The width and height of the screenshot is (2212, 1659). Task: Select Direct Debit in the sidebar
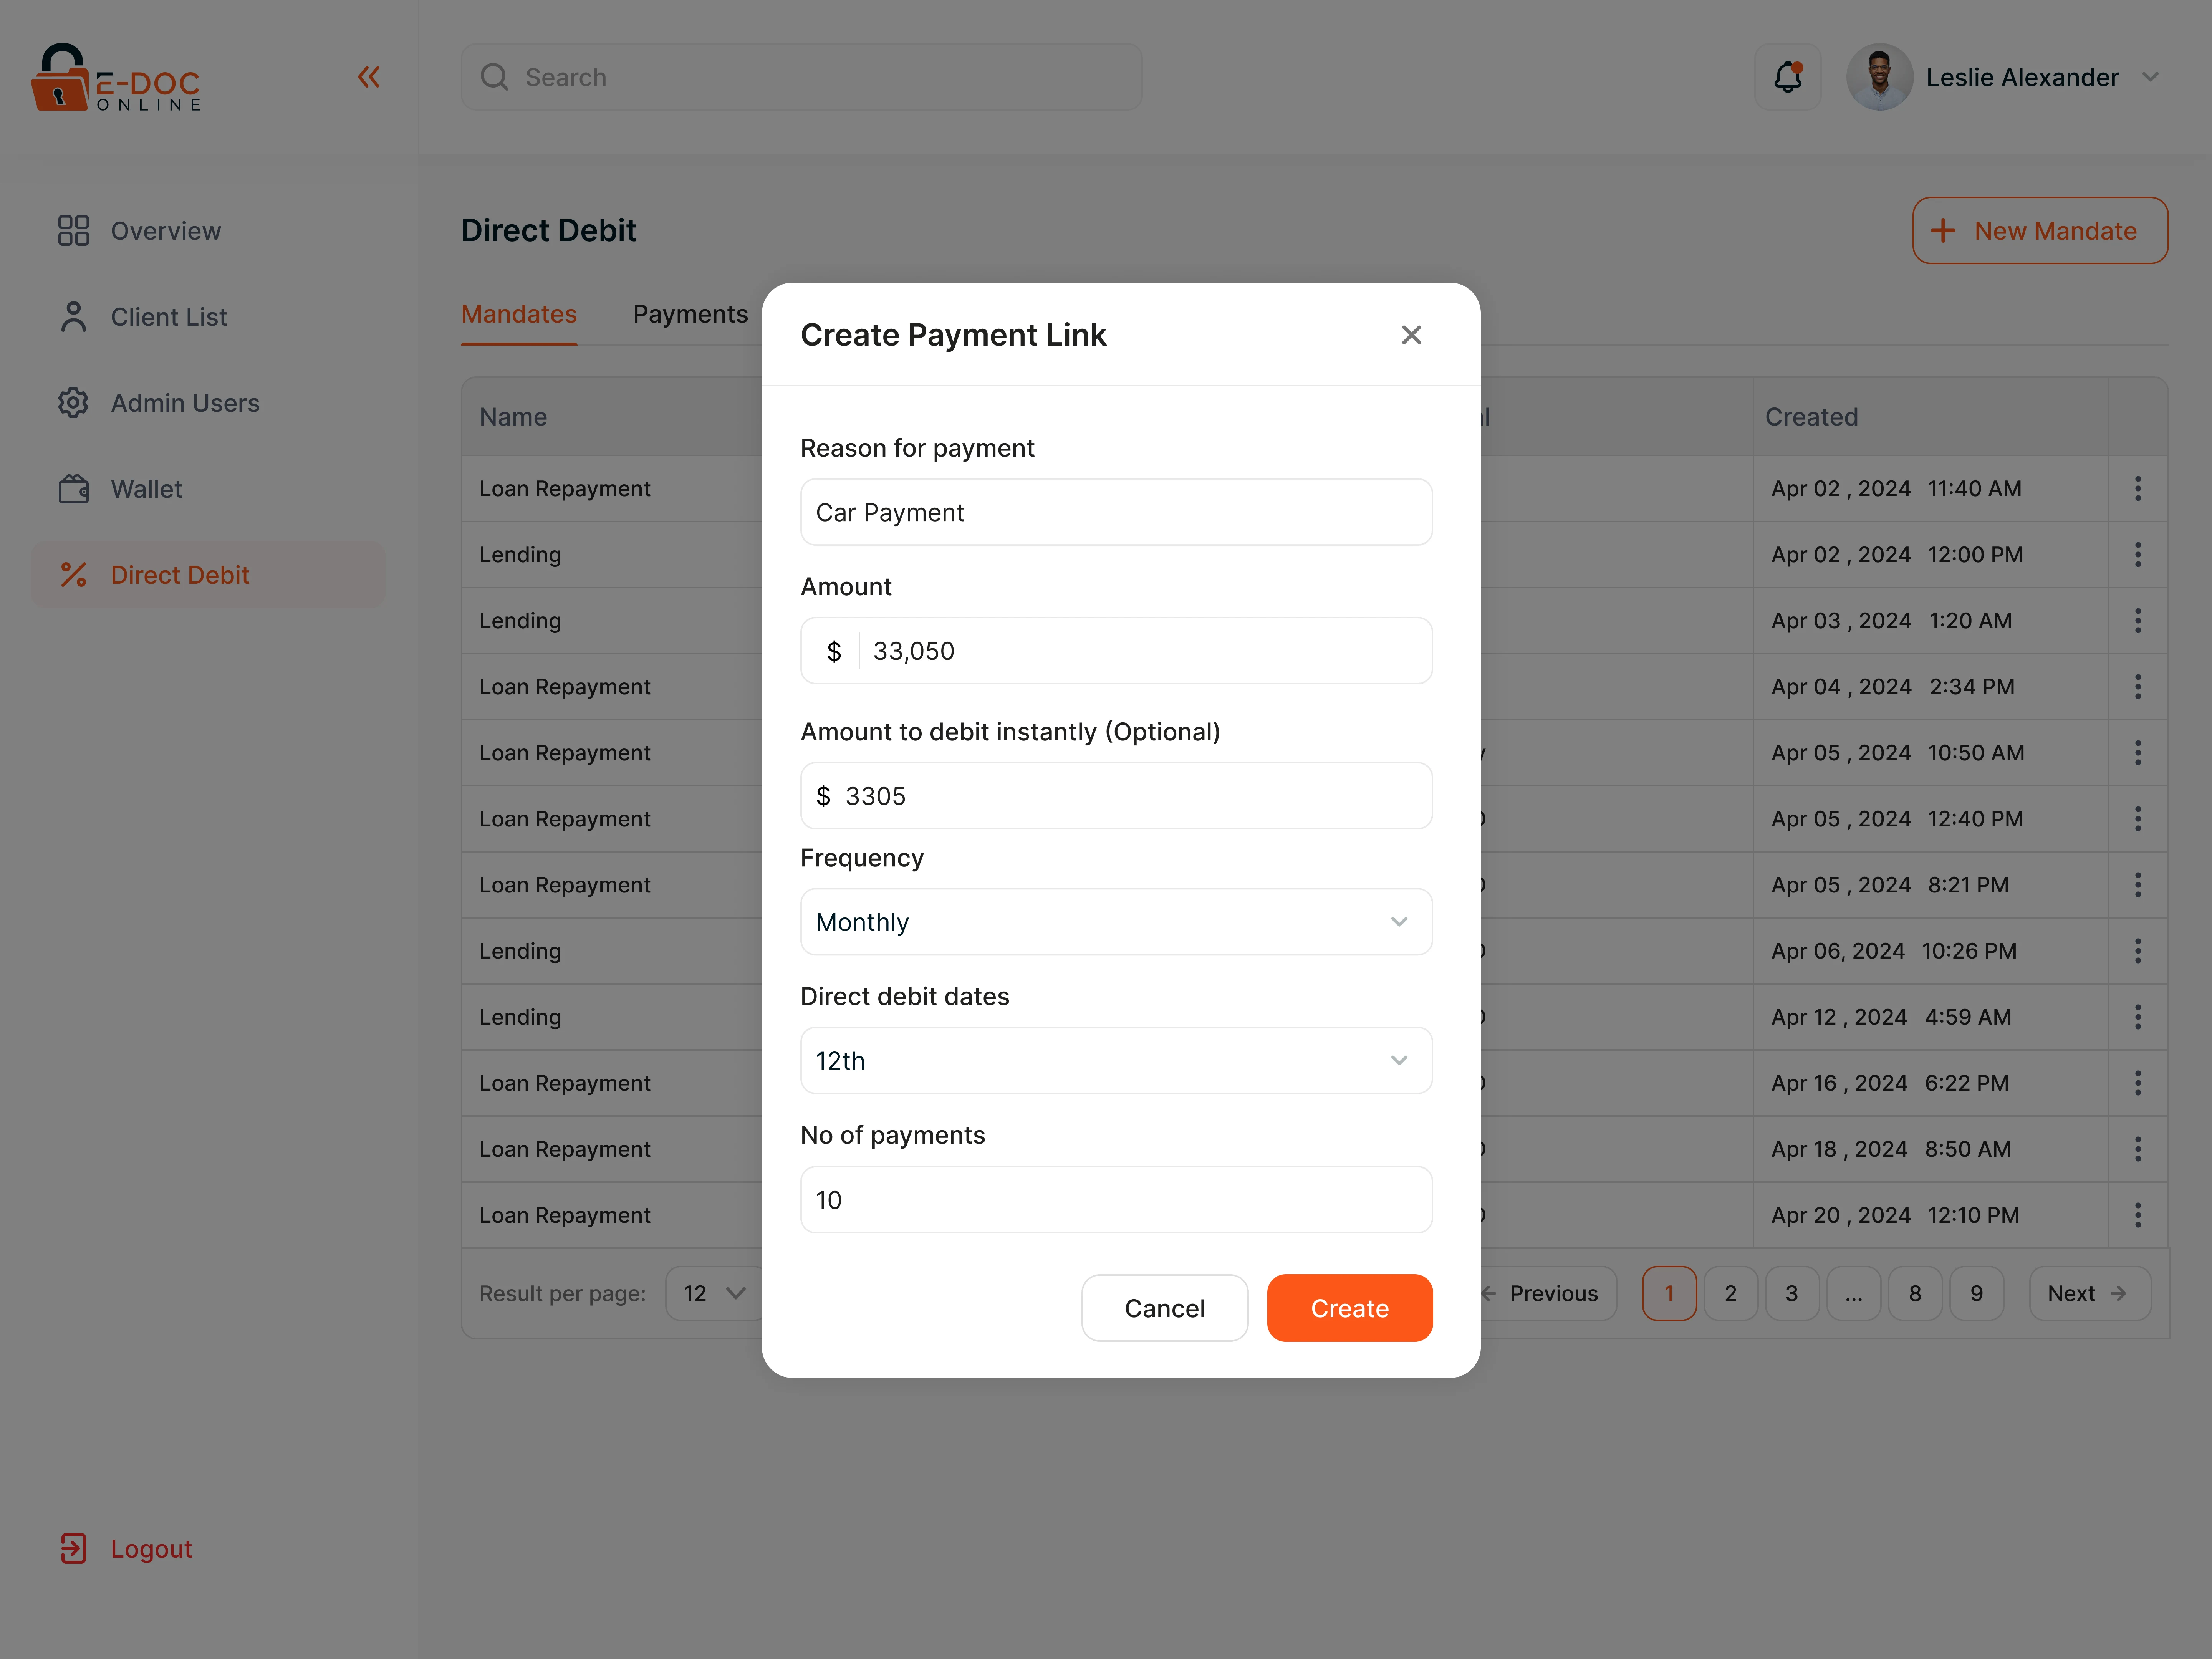tap(208, 575)
